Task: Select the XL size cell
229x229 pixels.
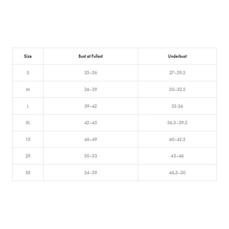Action: click(x=28, y=123)
